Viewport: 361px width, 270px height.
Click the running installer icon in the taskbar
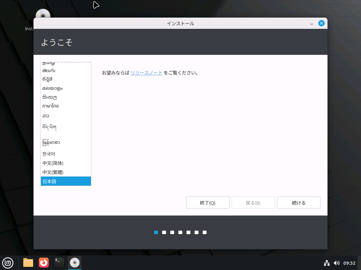[x=74, y=263]
